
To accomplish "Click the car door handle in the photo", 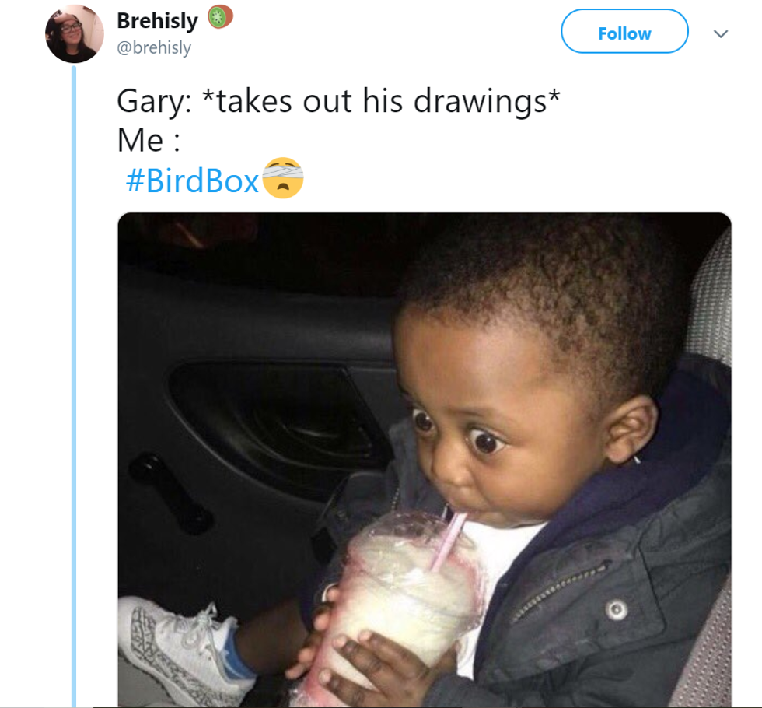I will pyautogui.click(x=169, y=489).
